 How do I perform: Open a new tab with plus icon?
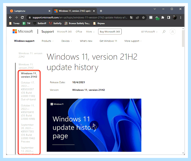click(101, 11)
